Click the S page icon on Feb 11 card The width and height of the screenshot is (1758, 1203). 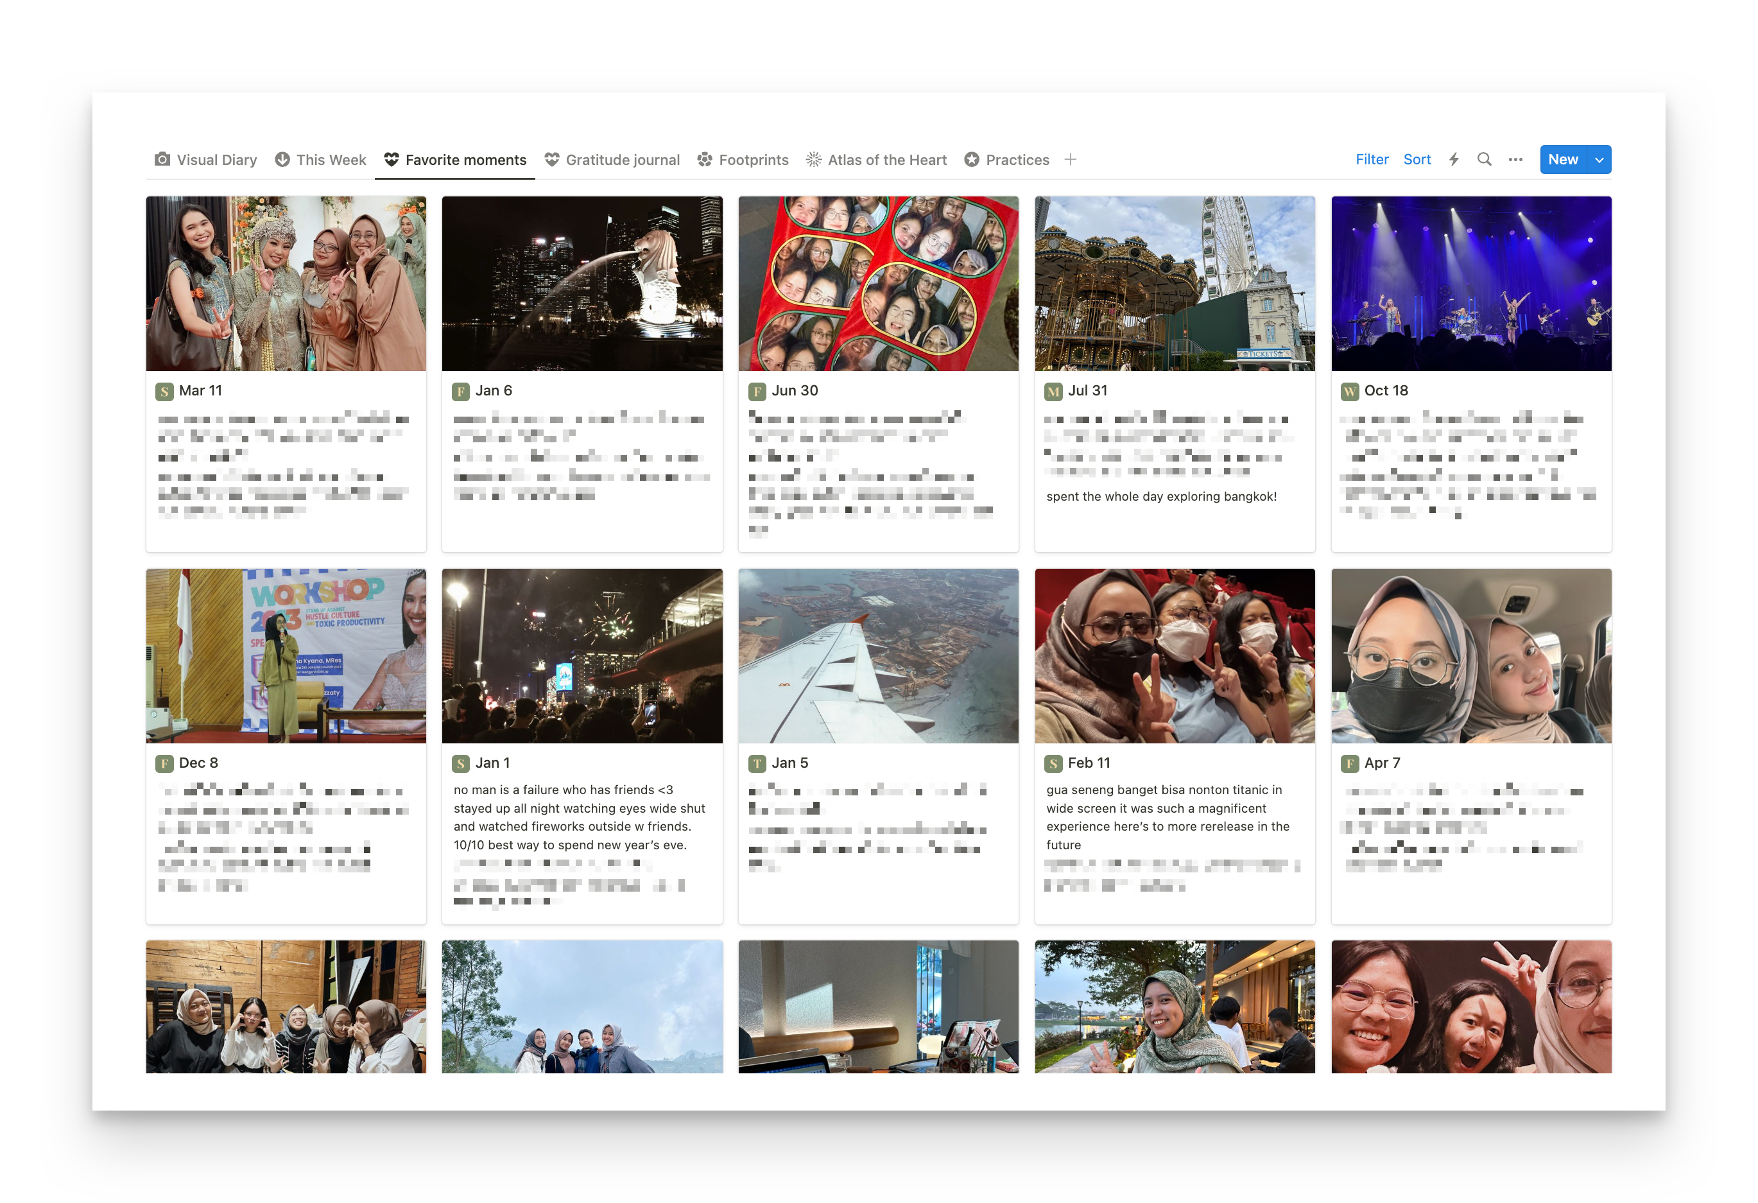pos(1054,763)
